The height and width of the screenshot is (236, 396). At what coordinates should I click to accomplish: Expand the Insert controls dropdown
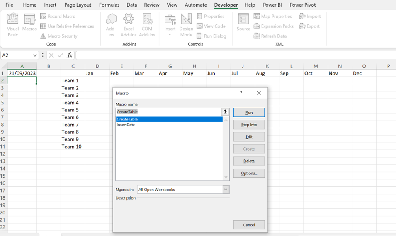170,25
